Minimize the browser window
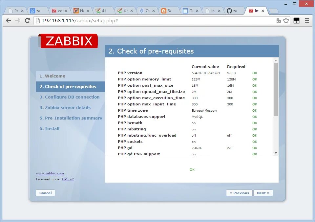Screen dimensions: 315x222 (x=286, y=4)
